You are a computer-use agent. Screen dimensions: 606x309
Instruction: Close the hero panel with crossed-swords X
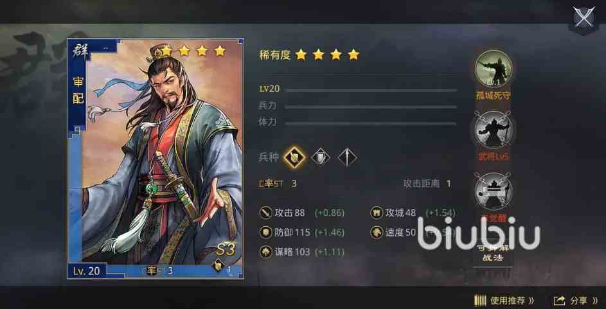(x=584, y=18)
